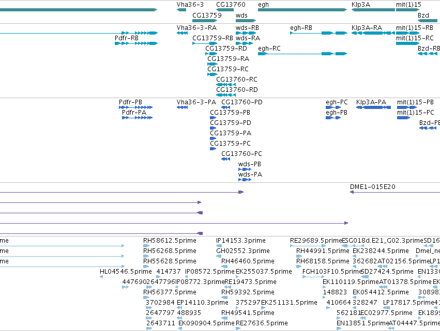Click the mit(1)15-PC protein feature
Viewport: 440px width, 331px height.
403,118
